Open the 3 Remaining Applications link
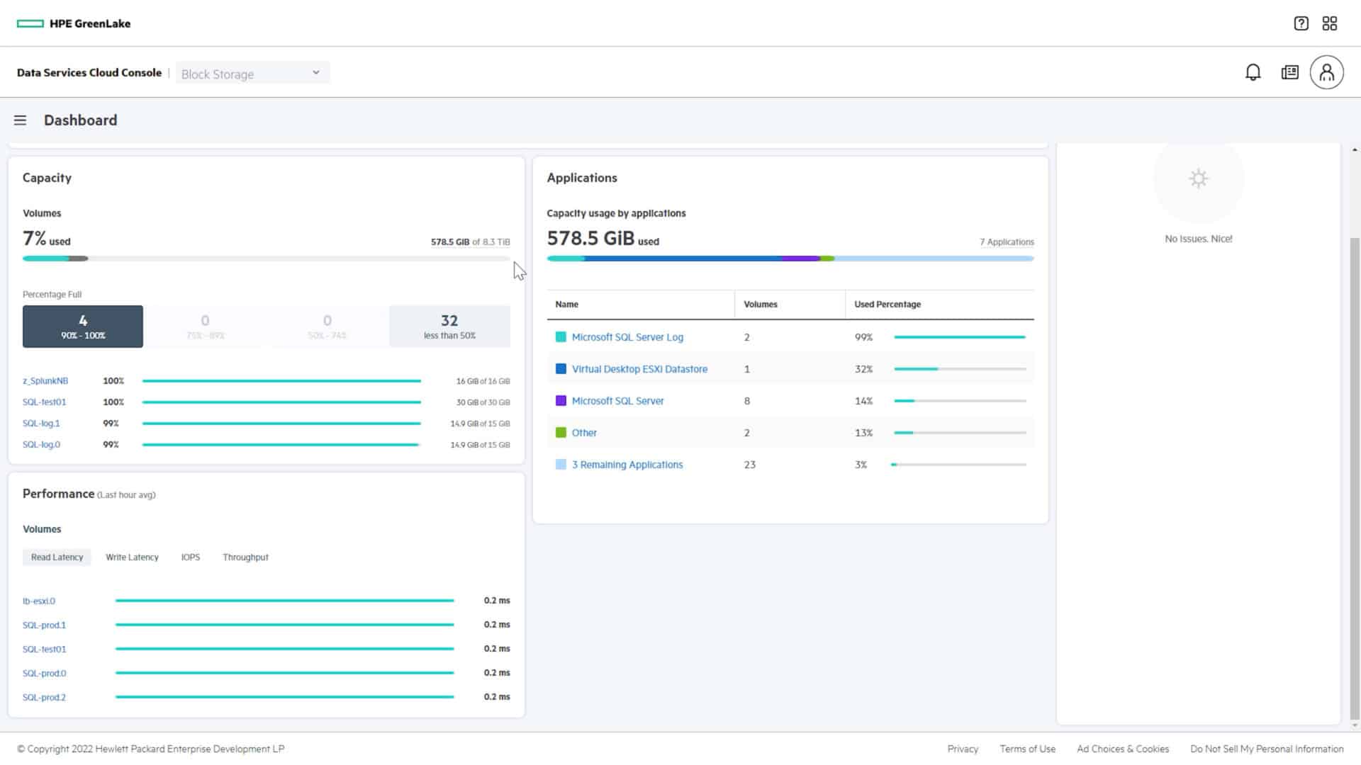Image resolution: width=1361 pixels, height=765 pixels. pos(627,465)
